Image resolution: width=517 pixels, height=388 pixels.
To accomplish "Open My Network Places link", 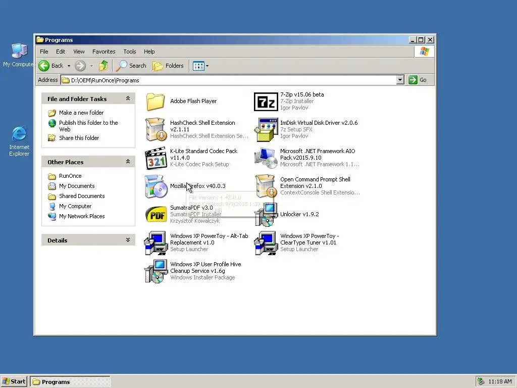I will (x=82, y=216).
